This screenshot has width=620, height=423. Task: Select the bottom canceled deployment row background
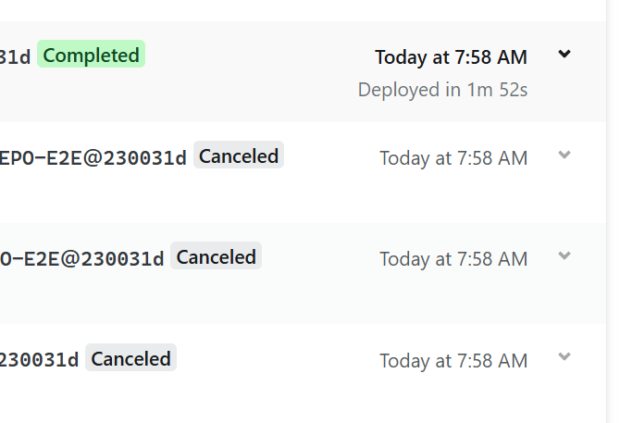click(x=278, y=393)
